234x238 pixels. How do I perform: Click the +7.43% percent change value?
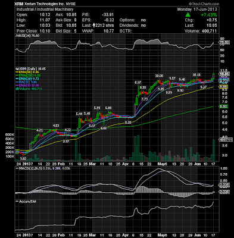point(209,15)
